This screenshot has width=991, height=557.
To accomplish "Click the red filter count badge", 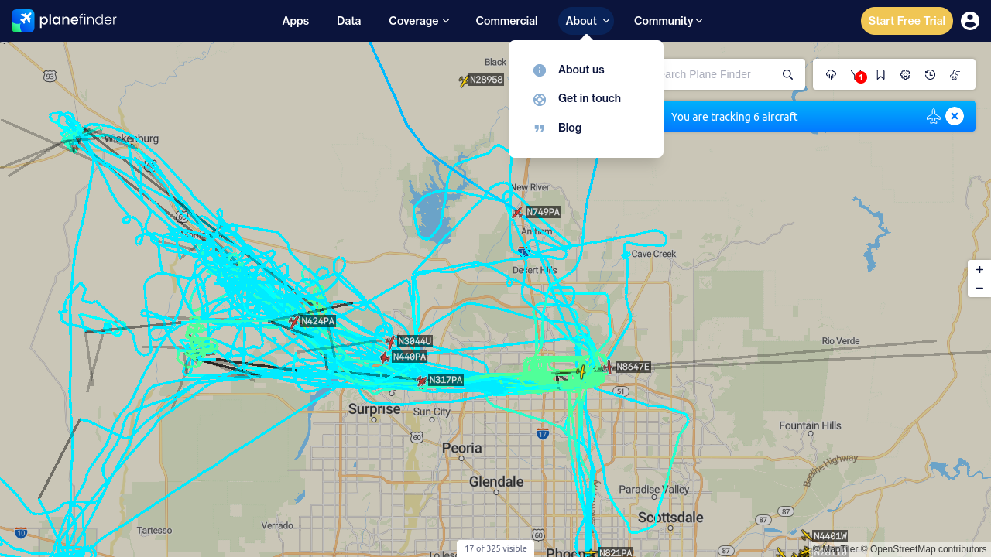I will pos(860,77).
